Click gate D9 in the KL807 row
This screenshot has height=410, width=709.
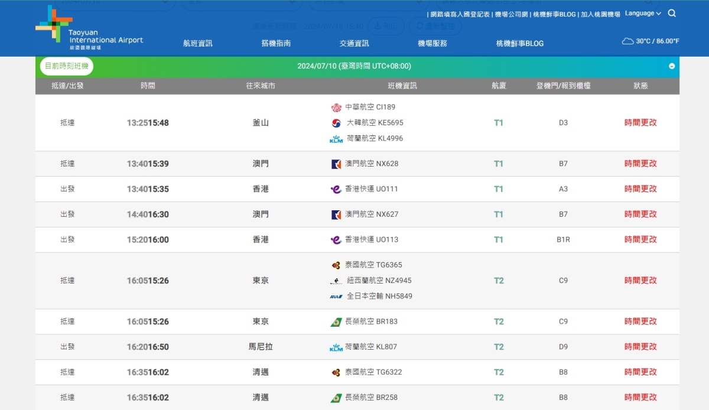click(563, 347)
